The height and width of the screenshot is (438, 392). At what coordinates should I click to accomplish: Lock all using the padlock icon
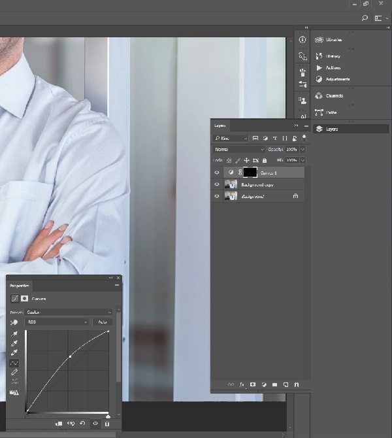(x=265, y=160)
